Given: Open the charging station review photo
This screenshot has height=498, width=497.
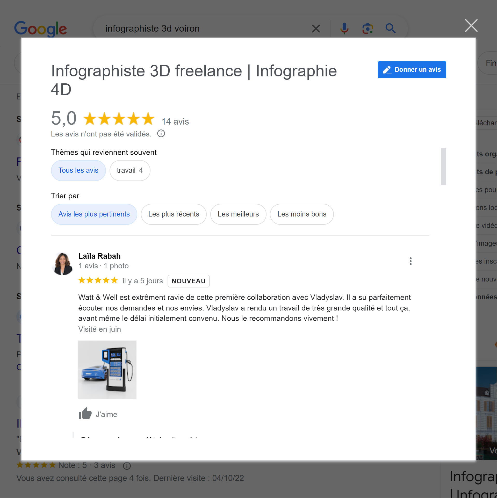Looking at the screenshot, I should pos(107,369).
